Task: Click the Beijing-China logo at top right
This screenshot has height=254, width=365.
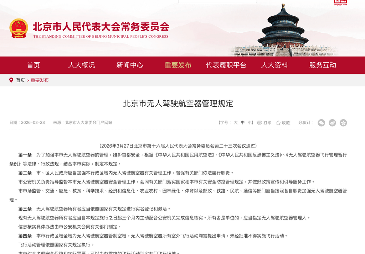Action: point(340,2)
